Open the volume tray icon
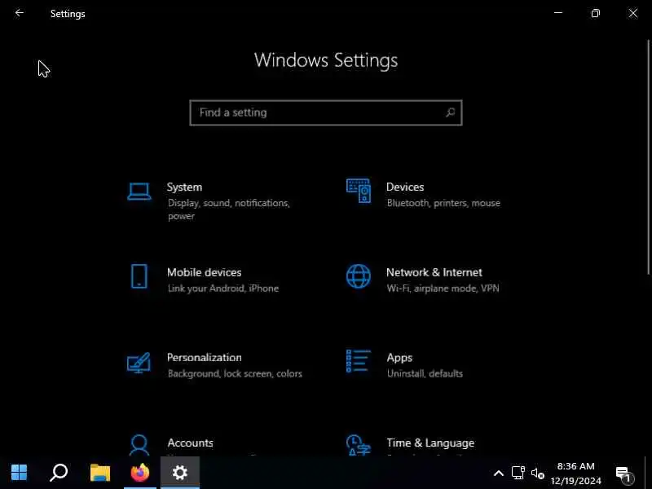Viewport: 652px width, 489px height. tap(538, 473)
